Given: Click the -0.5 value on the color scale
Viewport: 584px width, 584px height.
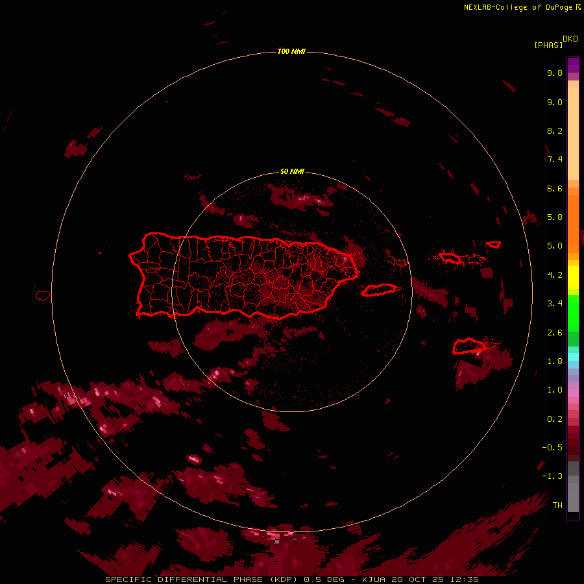Looking at the screenshot, I should [552, 448].
